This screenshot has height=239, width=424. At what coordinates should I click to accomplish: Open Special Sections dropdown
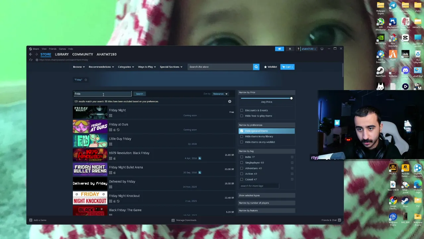pos(171,67)
